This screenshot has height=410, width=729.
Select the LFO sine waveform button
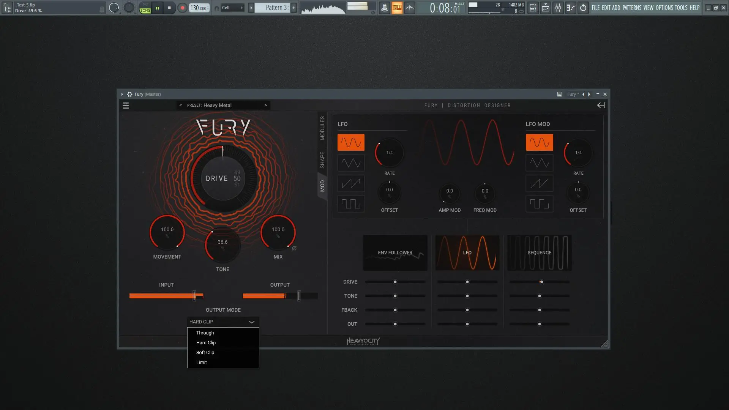coord(351,142)
